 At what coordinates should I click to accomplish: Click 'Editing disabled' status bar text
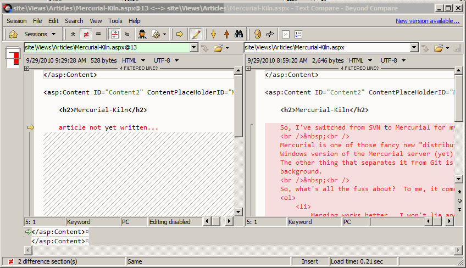pos(170,222)
